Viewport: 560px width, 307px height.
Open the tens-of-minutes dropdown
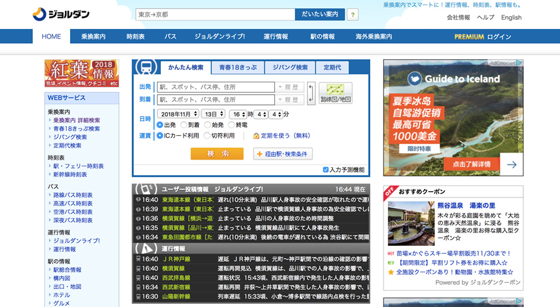pyautogui.click(x=261, y=114)
